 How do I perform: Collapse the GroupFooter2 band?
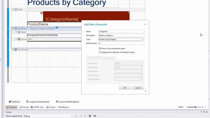[16, 39]
